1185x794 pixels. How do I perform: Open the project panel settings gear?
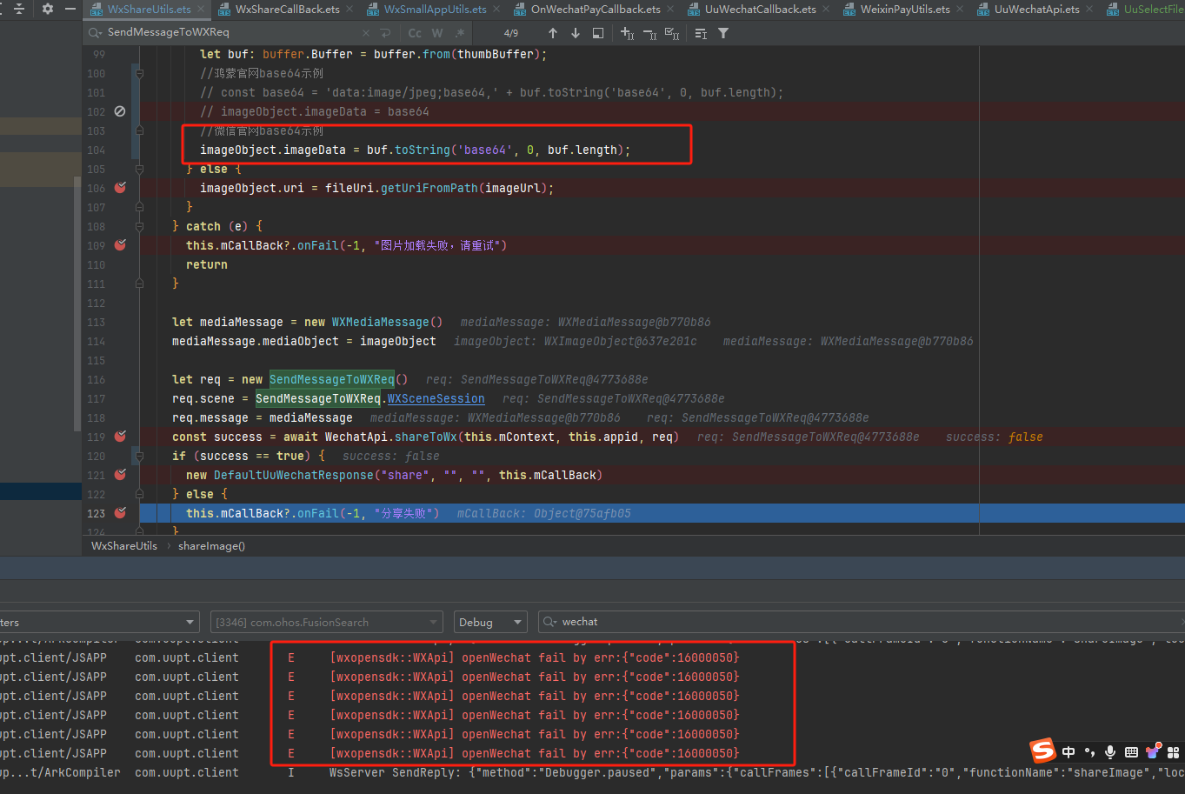click(48, 9)
